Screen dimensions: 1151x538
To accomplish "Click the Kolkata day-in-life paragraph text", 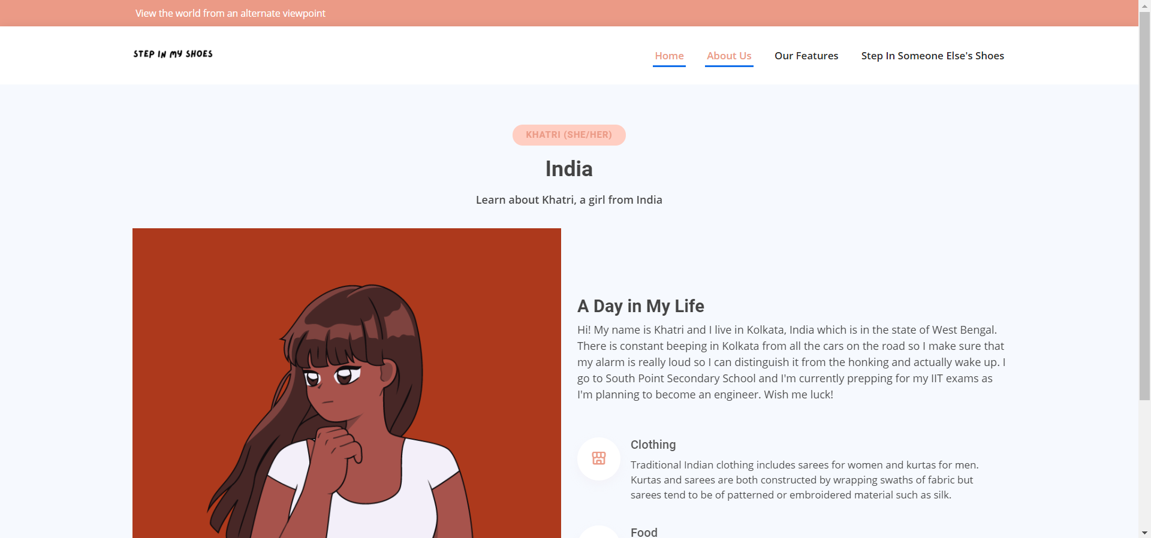I will pos(791,362).
